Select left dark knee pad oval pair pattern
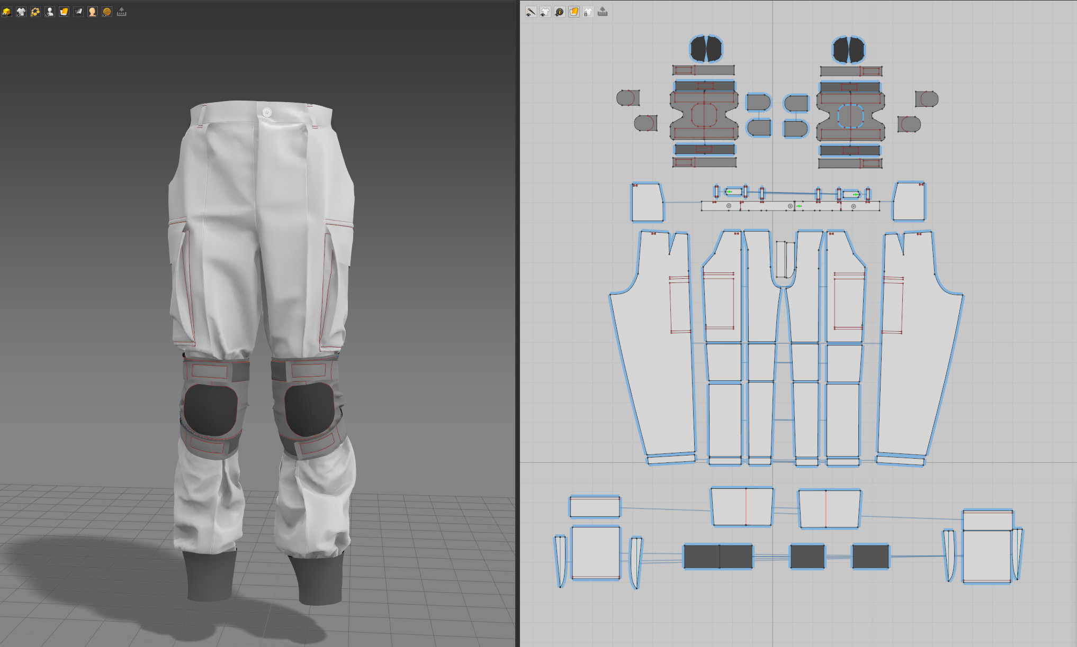 click(706, 49)
